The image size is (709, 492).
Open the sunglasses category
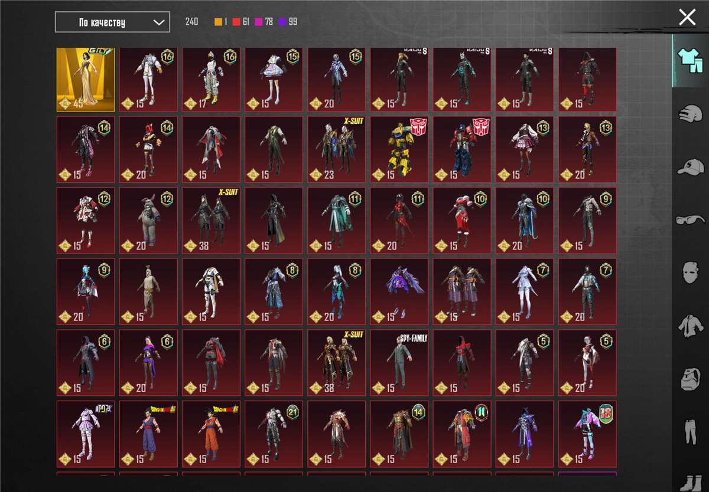[x=689, y=220]
